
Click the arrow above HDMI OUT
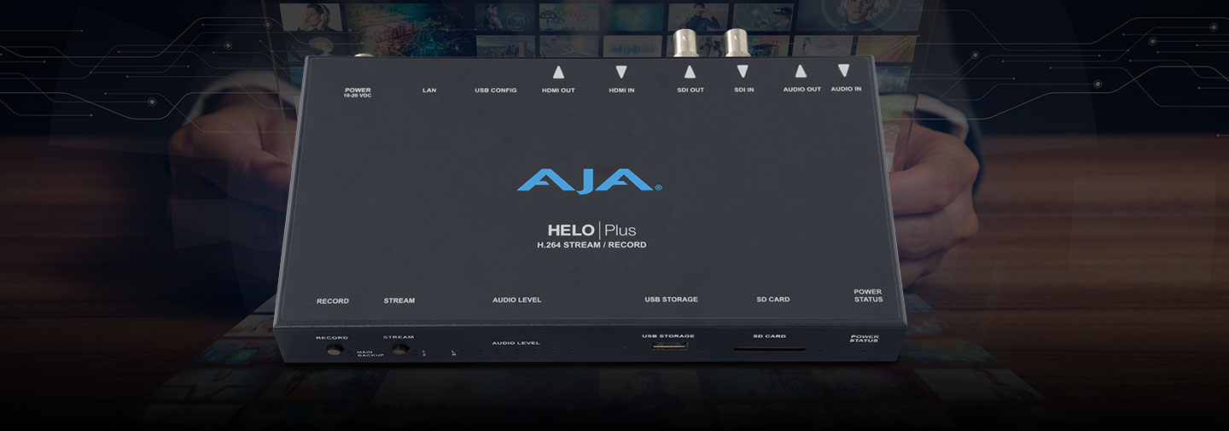(558, 73)
